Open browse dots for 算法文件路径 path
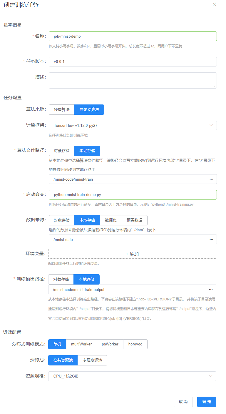 click(x=211, y=179)
